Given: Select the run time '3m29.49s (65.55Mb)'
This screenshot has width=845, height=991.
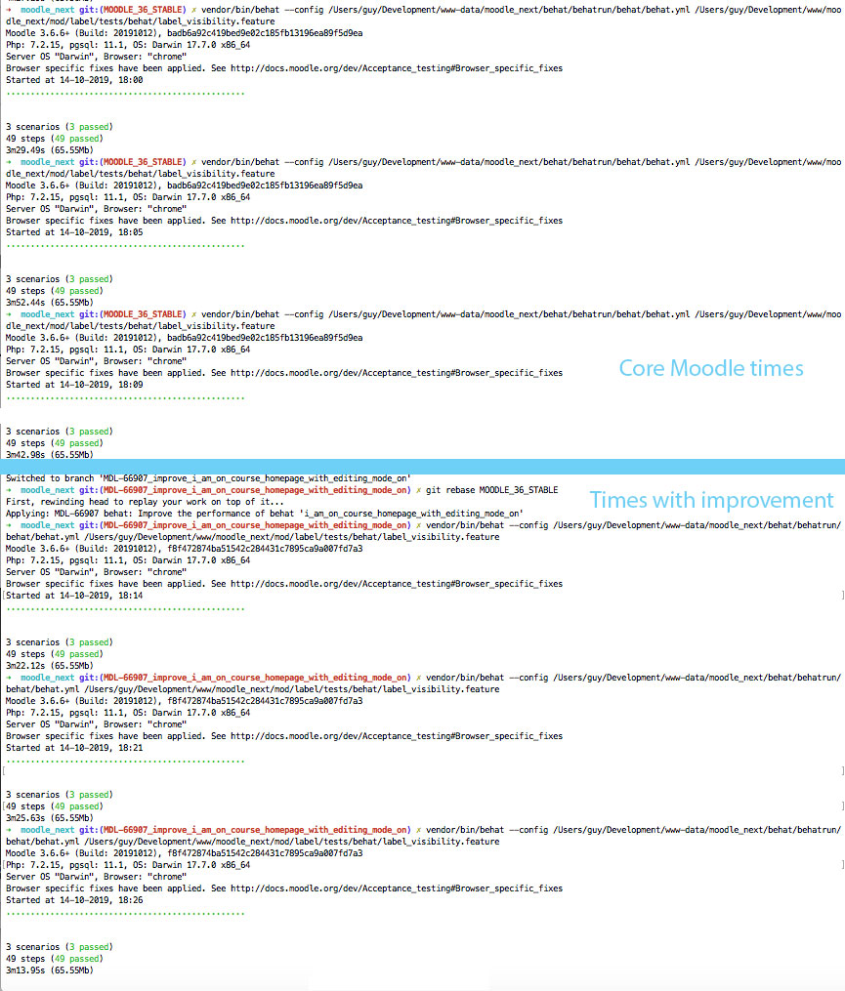Looking at the screenshot, I should [x=50, y=150].
